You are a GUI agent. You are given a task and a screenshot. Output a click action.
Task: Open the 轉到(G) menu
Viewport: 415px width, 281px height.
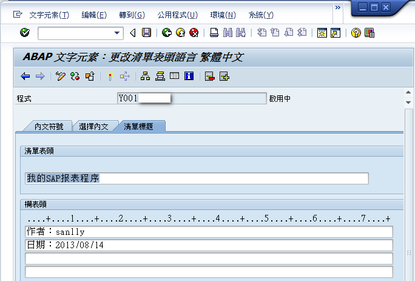[132, 15]
